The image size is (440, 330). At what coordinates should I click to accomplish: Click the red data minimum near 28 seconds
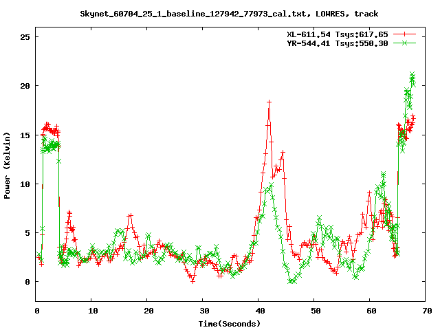192,281
